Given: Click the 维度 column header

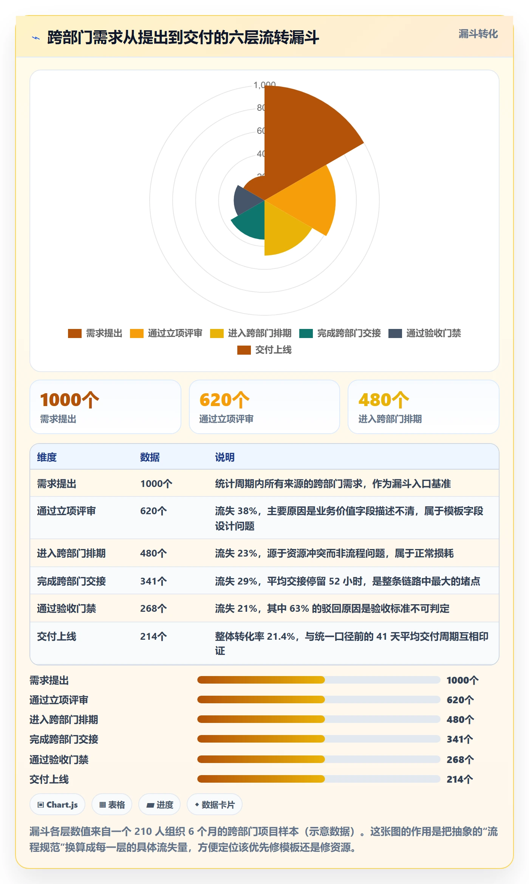Looking at the screenshot, I should [x=47, y=457].
